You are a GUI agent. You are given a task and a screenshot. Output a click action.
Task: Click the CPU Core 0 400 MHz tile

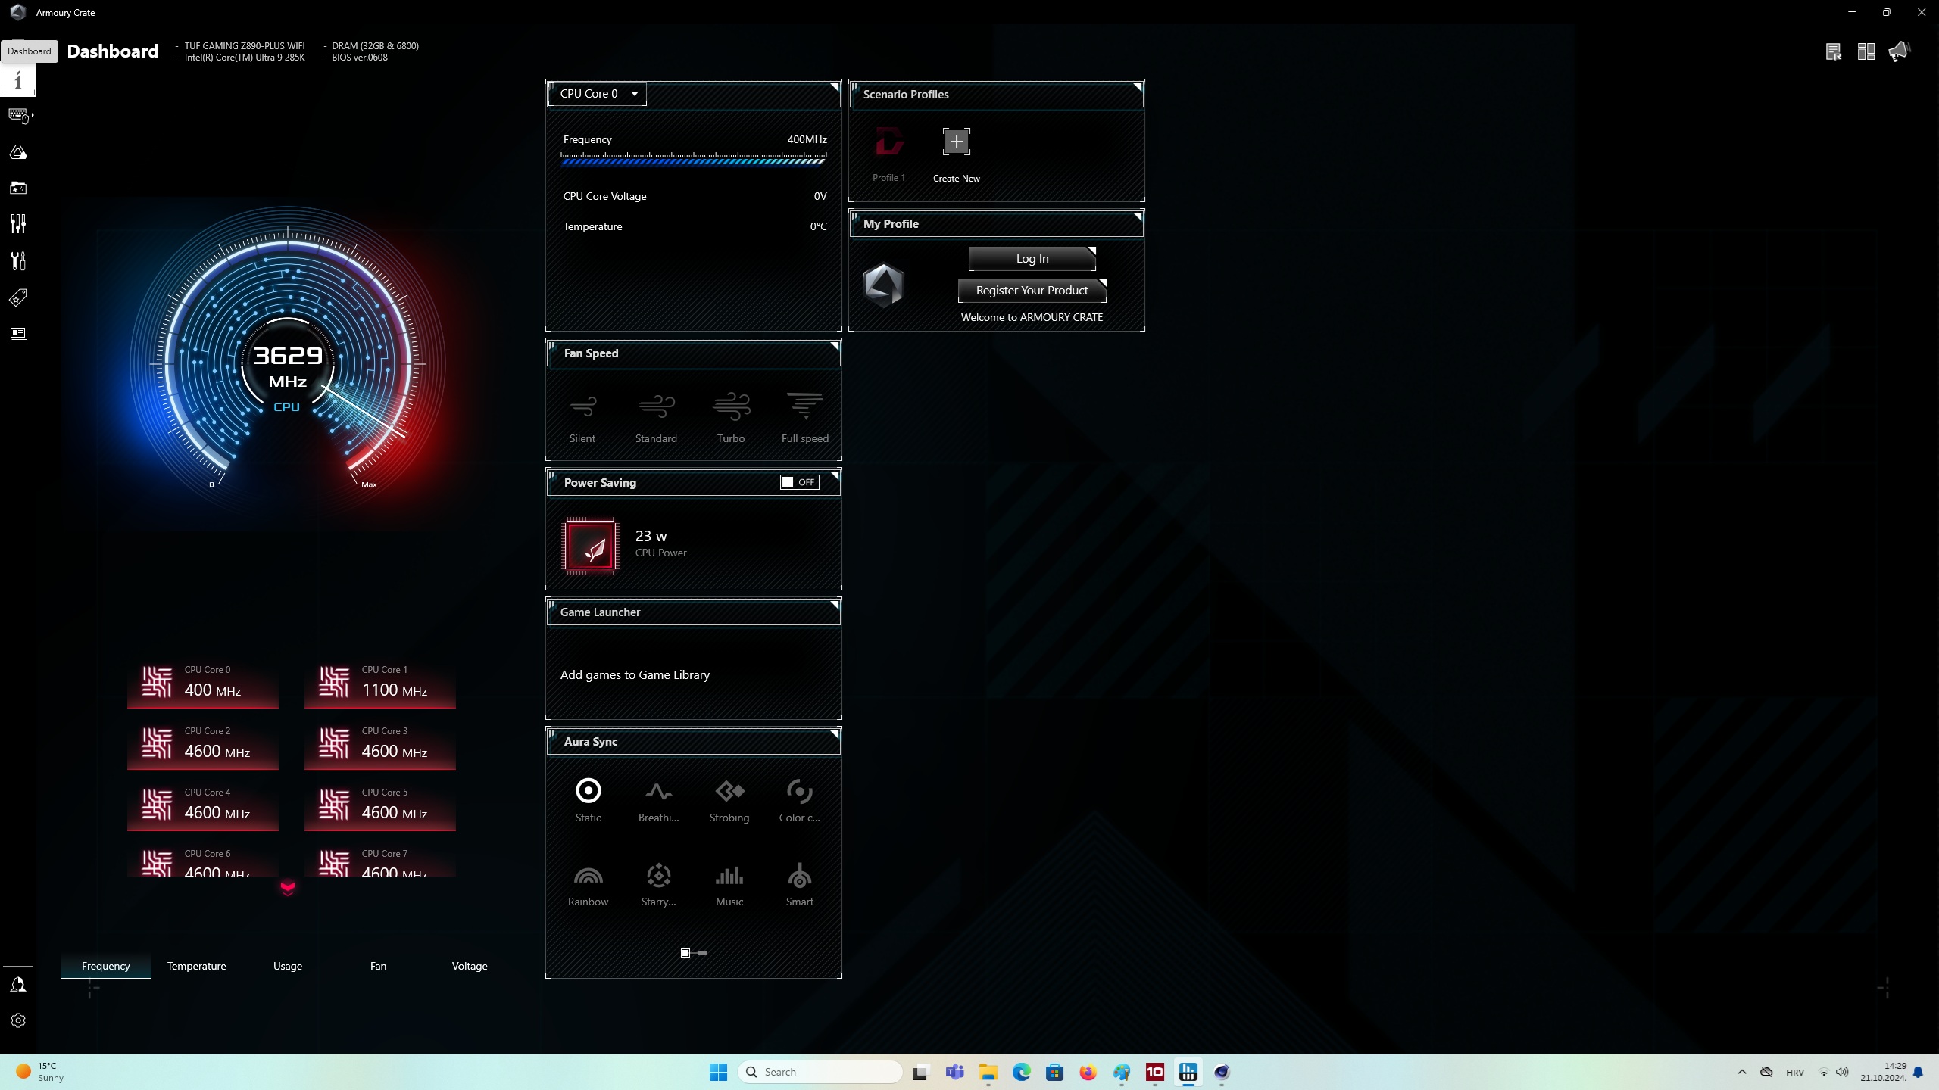(203, 684)
